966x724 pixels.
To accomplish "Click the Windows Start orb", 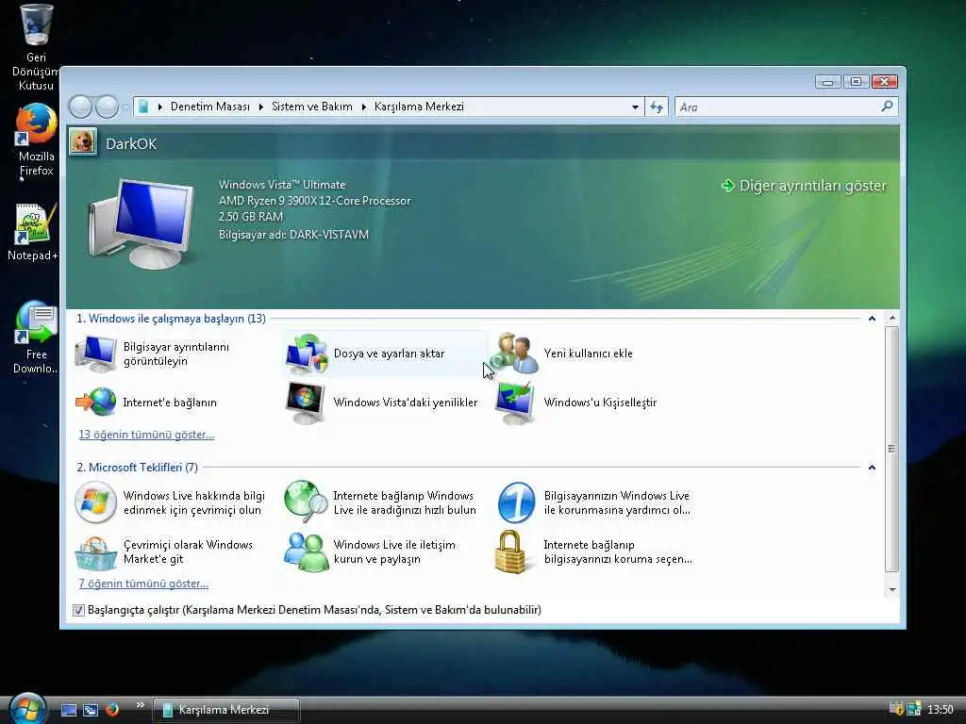I will 27,708.
